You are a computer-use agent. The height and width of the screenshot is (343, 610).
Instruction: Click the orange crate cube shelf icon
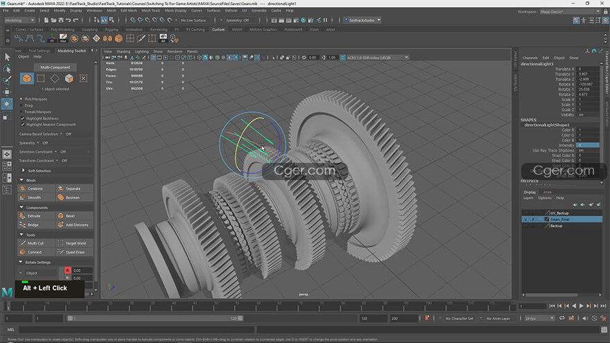coord(119,39)
